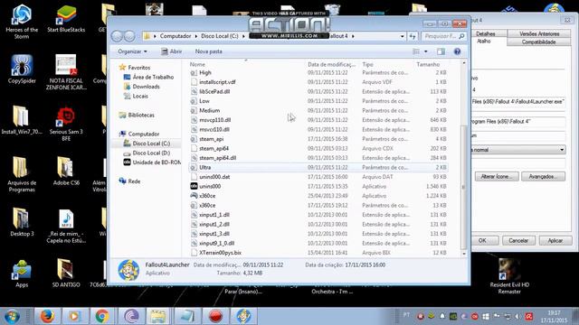
Task: Sort by Tamanho column header
Action: [x=428, y=64]
